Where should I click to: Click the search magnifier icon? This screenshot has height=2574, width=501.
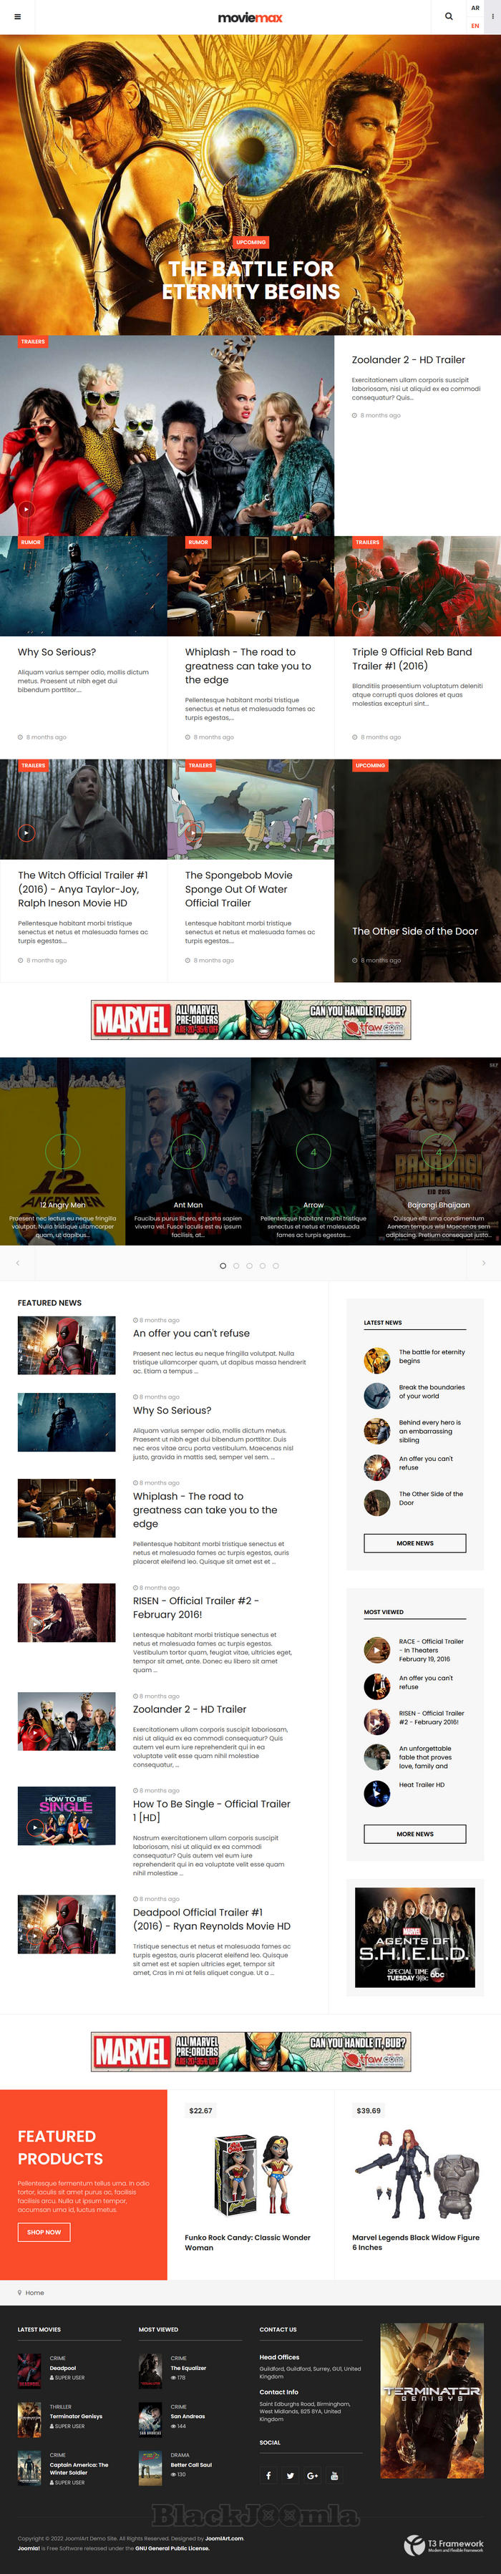448,17
